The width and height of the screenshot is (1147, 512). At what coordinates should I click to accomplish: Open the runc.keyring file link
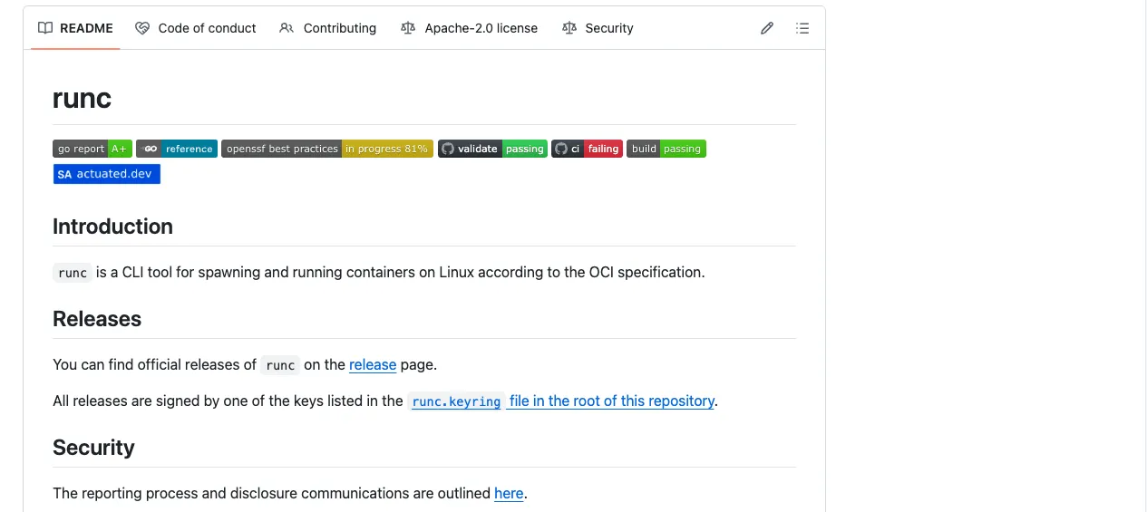click(x=456, y=401)
